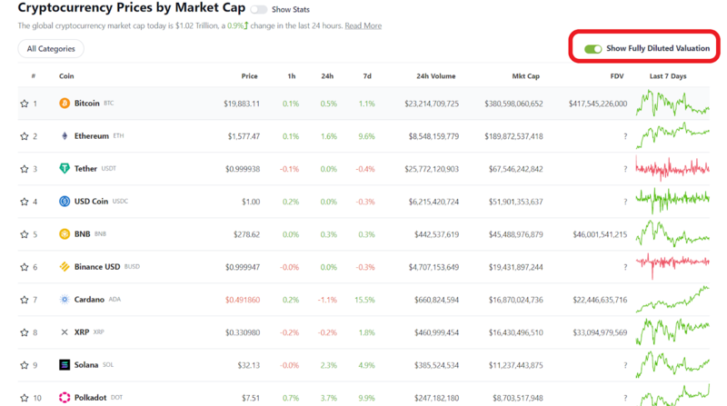
Task: View Ethereum's 7-day sparkline chart
Action: 672,135
